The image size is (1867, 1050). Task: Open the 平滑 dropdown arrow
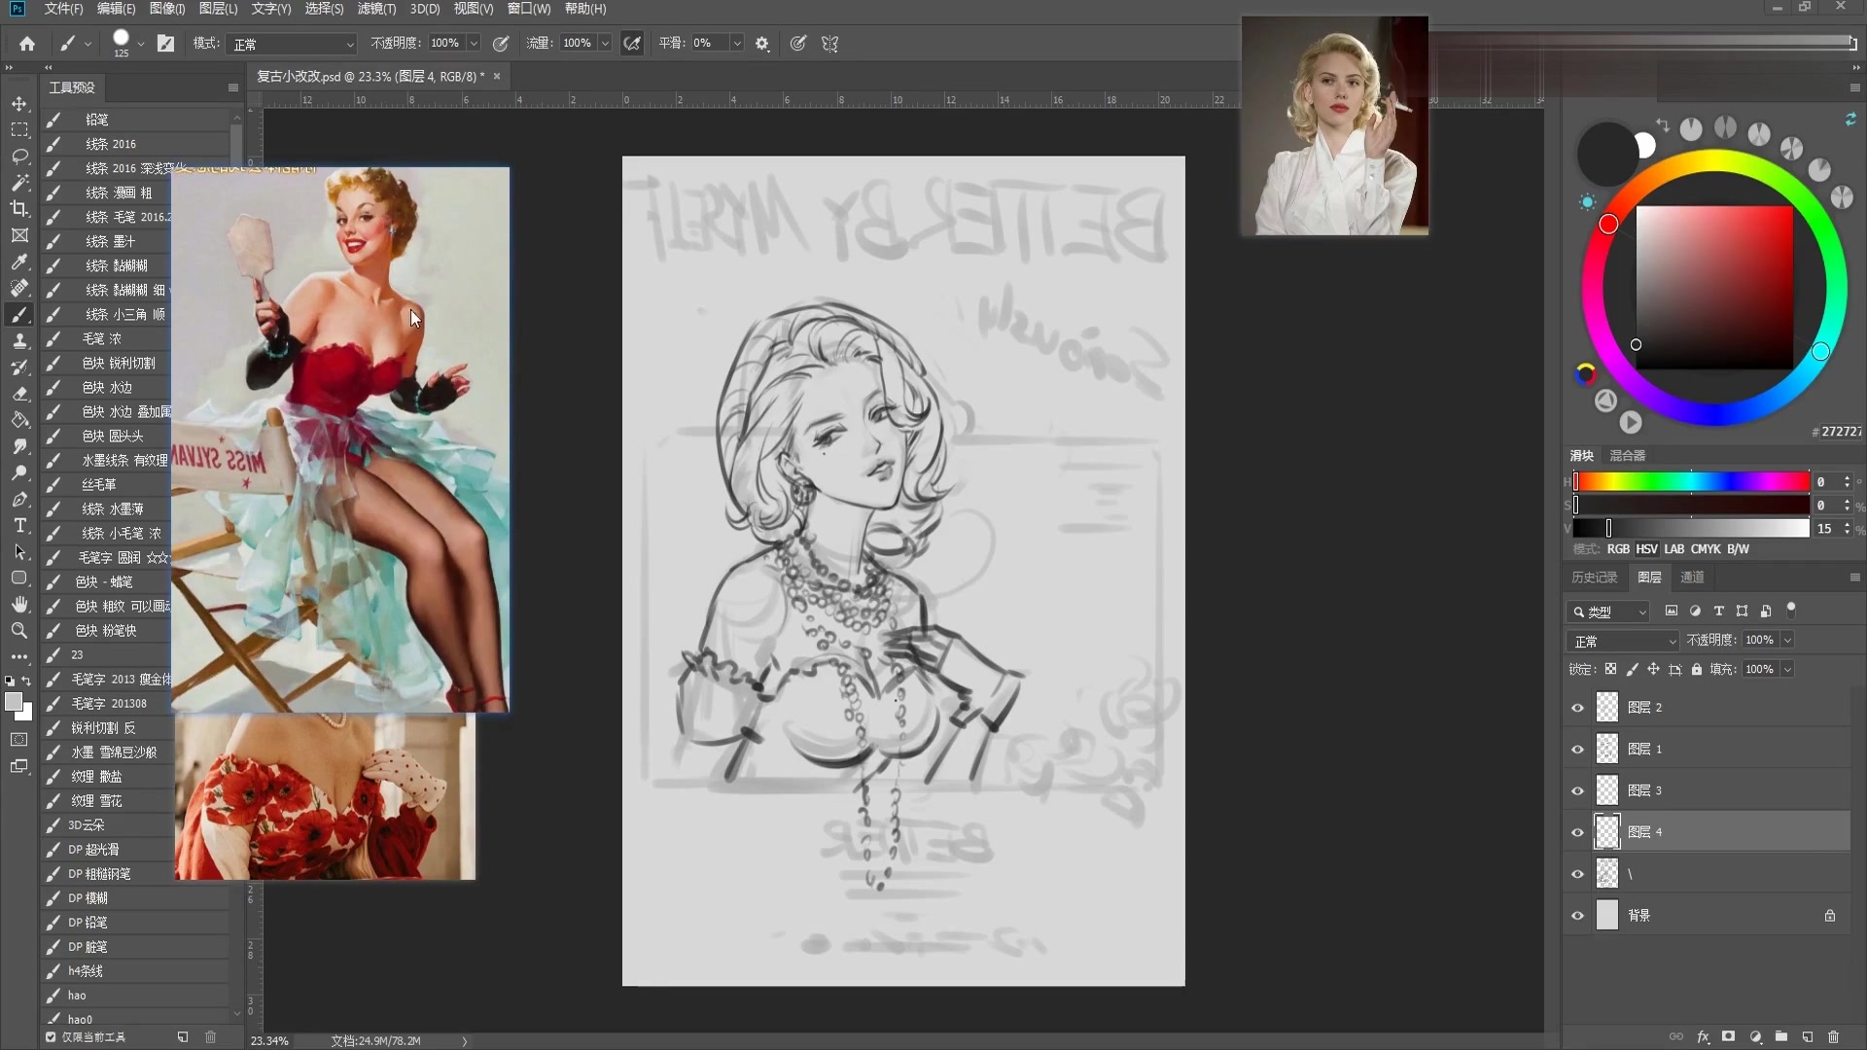tap(736, 43)
